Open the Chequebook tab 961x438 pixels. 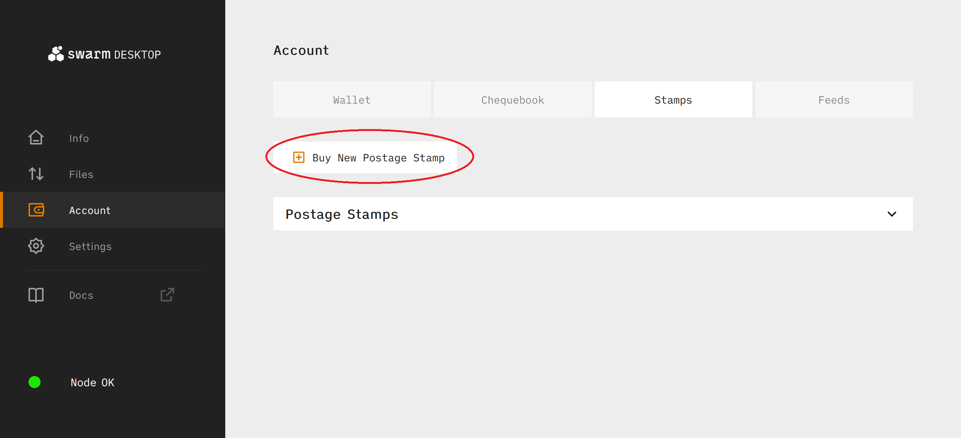(512, 100)
